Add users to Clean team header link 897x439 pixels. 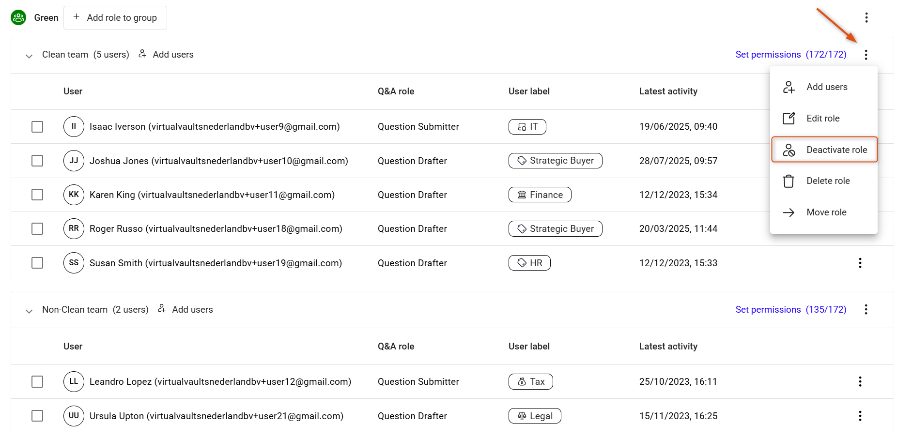166,54
